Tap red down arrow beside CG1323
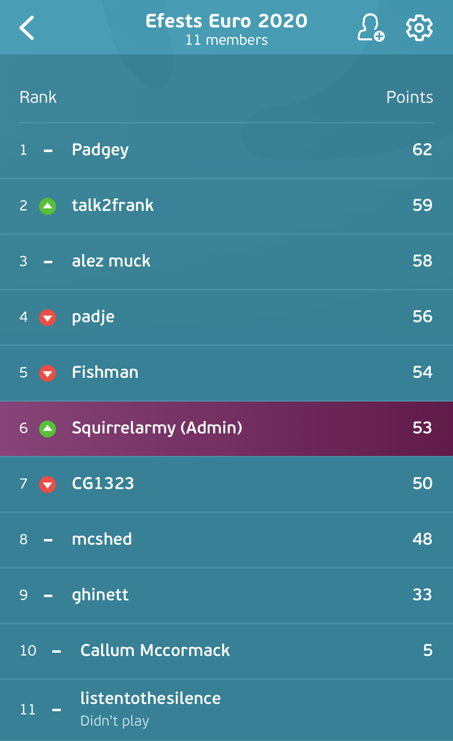Image resolution: width=453 pixels, height=741 pixels. point(48,484)
